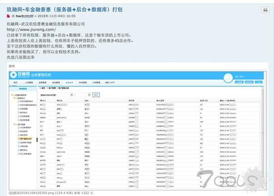Click the quote button with quotation marks

[x=265, y=10]
